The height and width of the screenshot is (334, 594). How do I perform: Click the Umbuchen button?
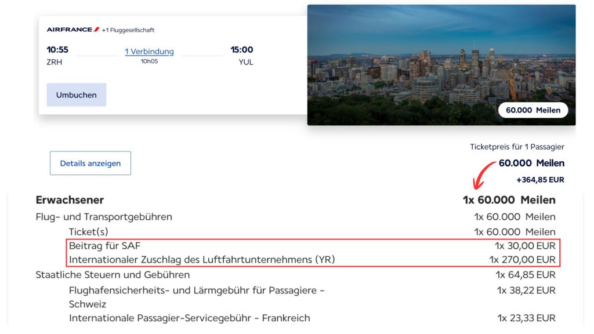click(76, 95)
